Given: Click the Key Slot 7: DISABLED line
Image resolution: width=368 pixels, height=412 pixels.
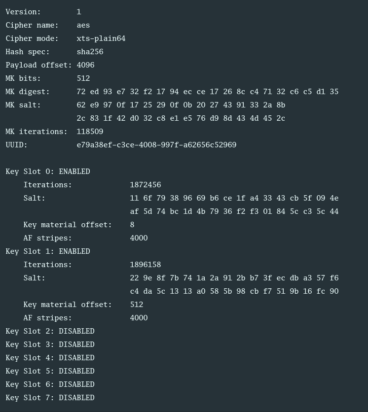Looking at the screenshot, I should 50,398.
